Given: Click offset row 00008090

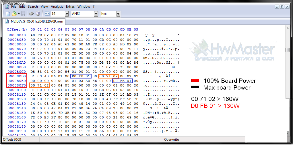Looking at the screenshot, I should coord(17,58).
